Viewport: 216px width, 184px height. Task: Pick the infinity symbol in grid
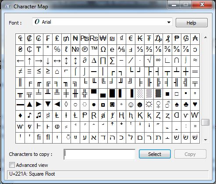coord(158,61)
